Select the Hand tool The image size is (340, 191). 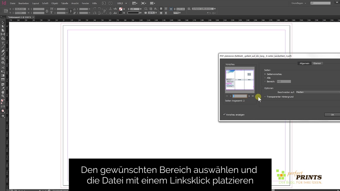tap(3, 92)
